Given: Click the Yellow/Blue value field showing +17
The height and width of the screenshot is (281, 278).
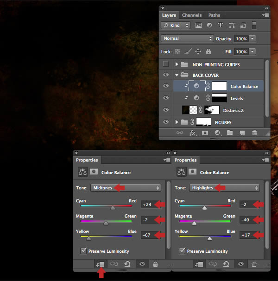Looking at the screenshot, I should pos(249,235).
